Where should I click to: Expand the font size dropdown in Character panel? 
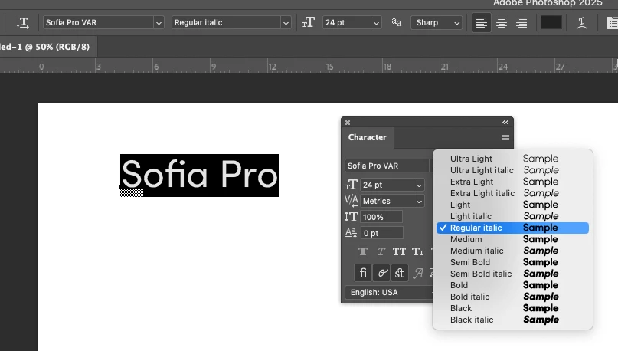(420, 185)
